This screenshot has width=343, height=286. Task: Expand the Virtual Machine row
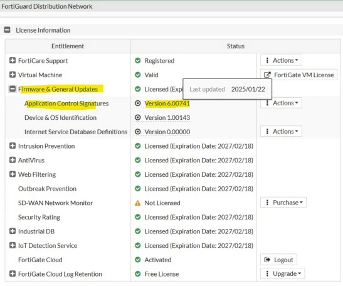tap(13, 75)
